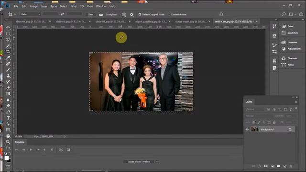Open the Window menu
This screenshot has width=306, height=172.
point(101,6)
